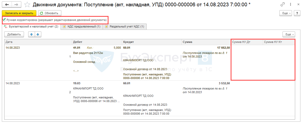Switch to НДС предъявленный tab
Viewport: 302px width, 123px height.
pyautogui.click(x=82, y=27)
